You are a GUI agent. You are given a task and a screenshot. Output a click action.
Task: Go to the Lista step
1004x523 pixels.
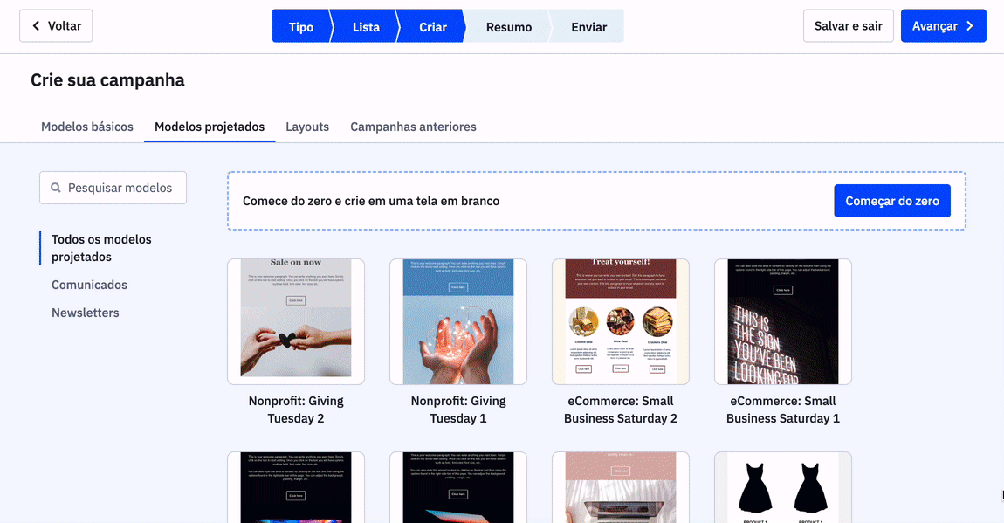pyautogui.click(x=366, y=27)
